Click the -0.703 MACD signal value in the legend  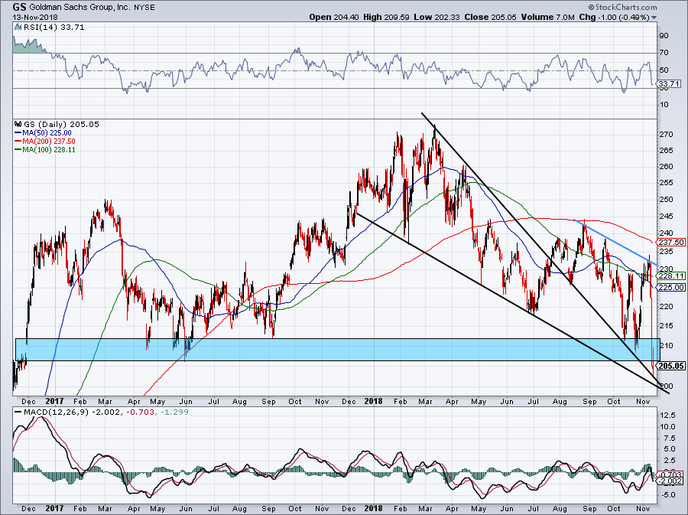tap(141, 412)
